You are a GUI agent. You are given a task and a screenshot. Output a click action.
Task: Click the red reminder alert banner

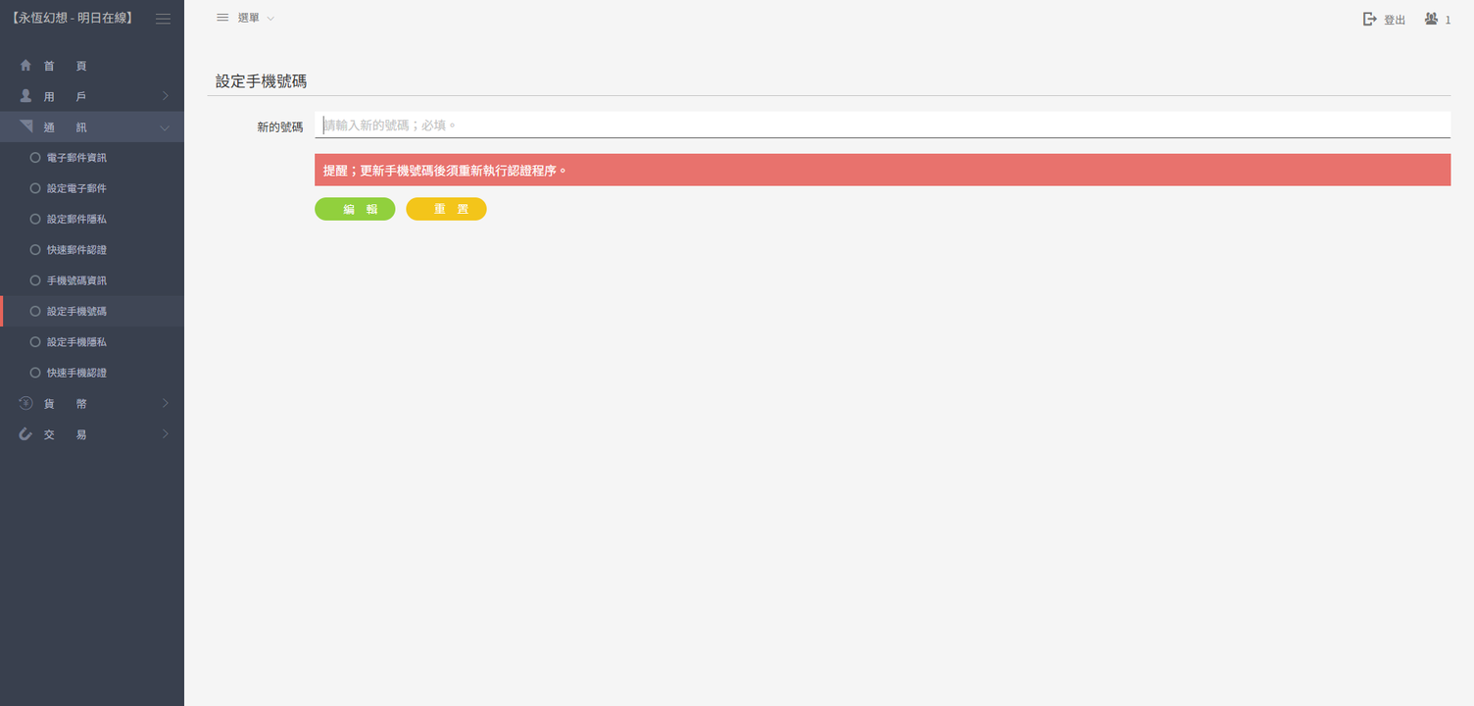click(x=882, y=170)
